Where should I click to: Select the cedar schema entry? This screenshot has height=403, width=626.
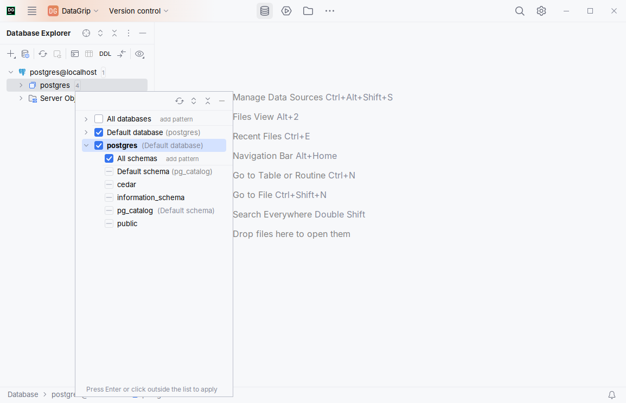coord(126,184)
